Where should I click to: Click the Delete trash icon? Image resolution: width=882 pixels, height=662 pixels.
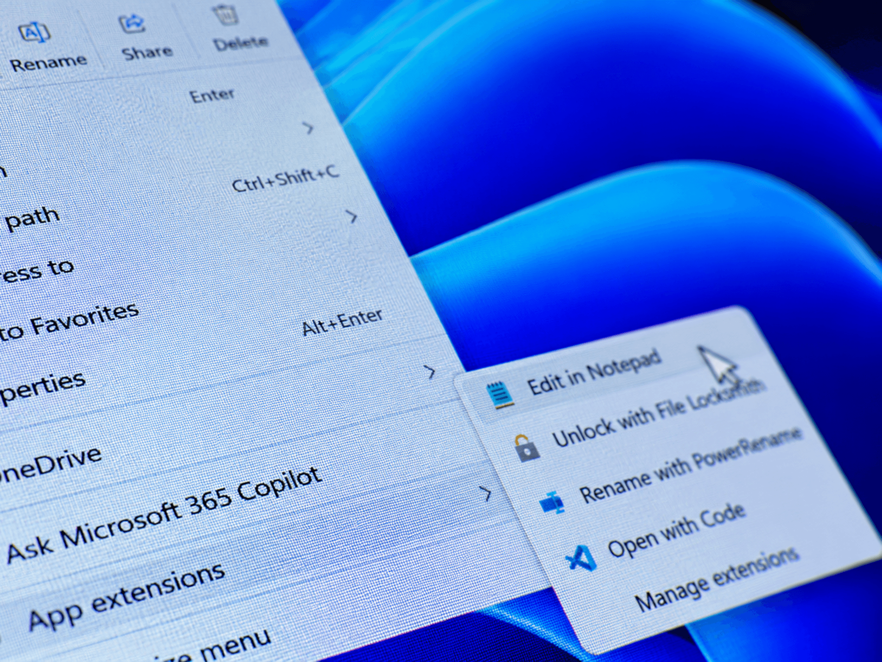point(226,14)
